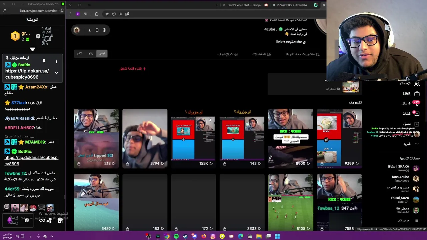
Task: Open the Friends icon in TikTok sidebar
Action: tap(417, 83)
